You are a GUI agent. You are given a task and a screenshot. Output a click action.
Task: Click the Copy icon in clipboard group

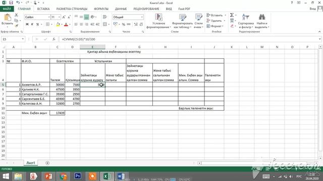(16, 20)
